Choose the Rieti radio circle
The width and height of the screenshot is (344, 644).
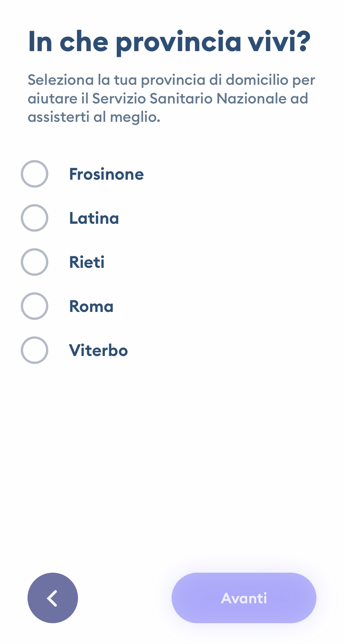[x=35, y=262]
